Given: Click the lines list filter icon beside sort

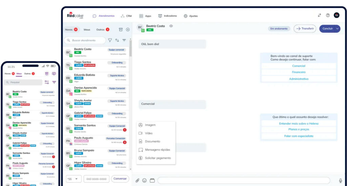Looking at the screenshot, I should pos(124,40).
